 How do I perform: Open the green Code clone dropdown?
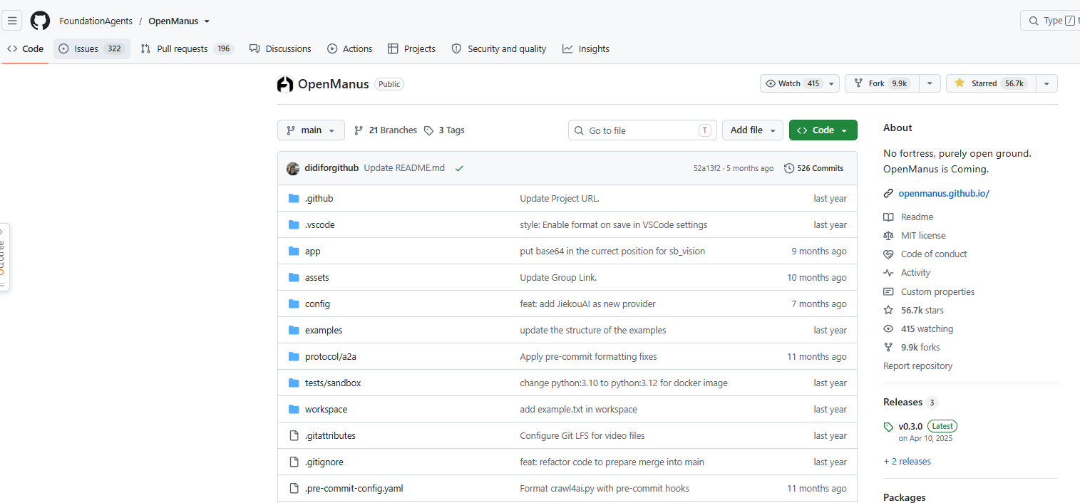(x=823, y=130)
